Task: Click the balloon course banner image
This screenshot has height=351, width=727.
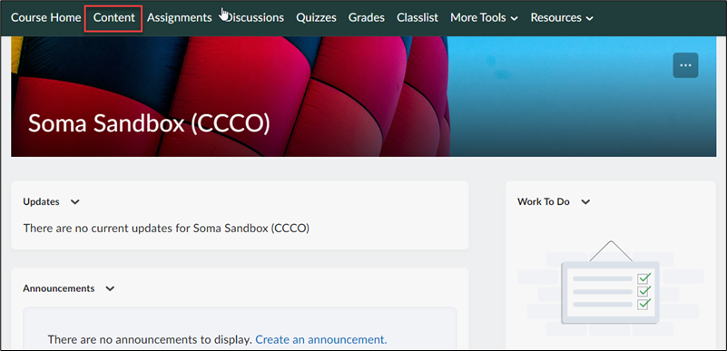Action: (x=363, y=96)
